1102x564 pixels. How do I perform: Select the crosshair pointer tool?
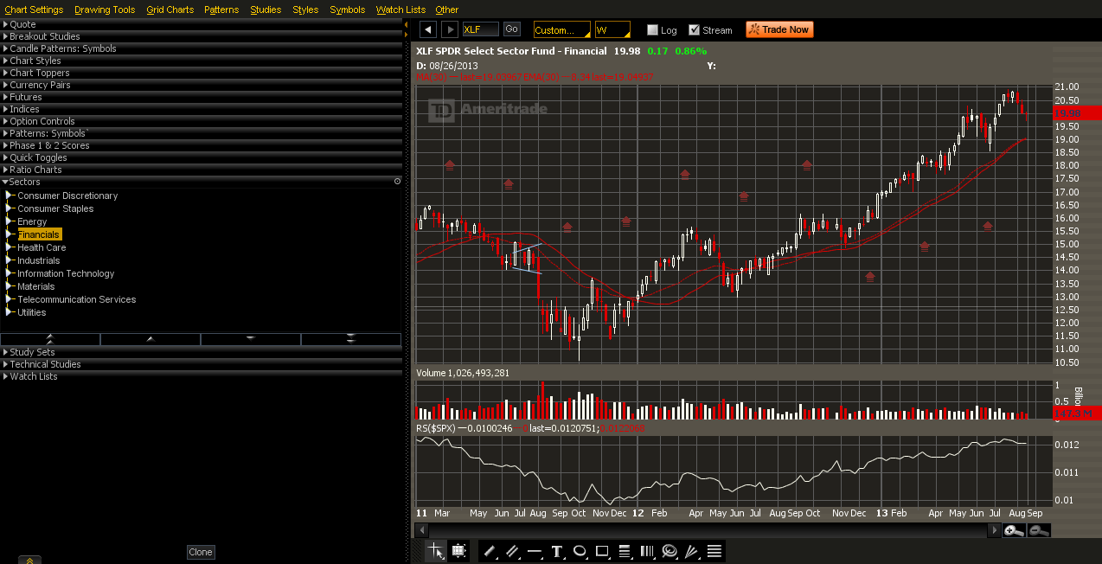[437, 551]
